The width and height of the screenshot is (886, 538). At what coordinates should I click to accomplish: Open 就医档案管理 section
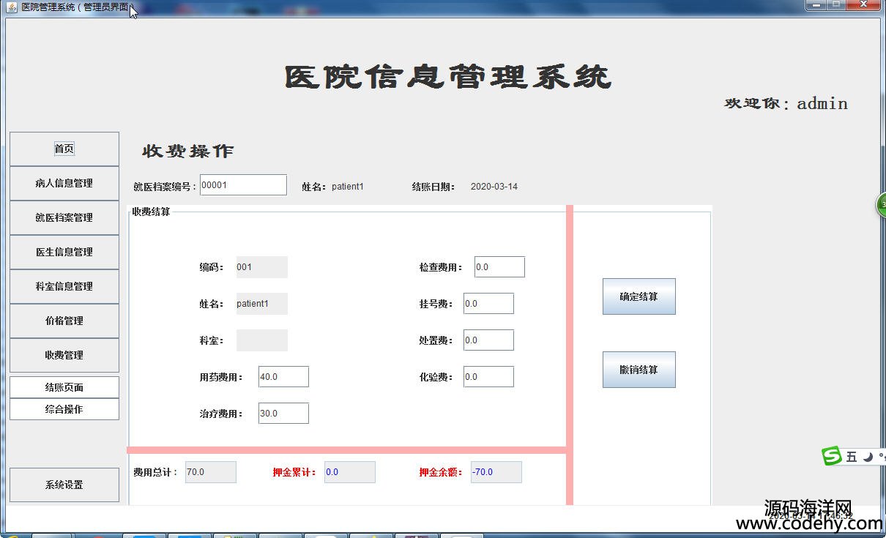[x=64, y=217]
